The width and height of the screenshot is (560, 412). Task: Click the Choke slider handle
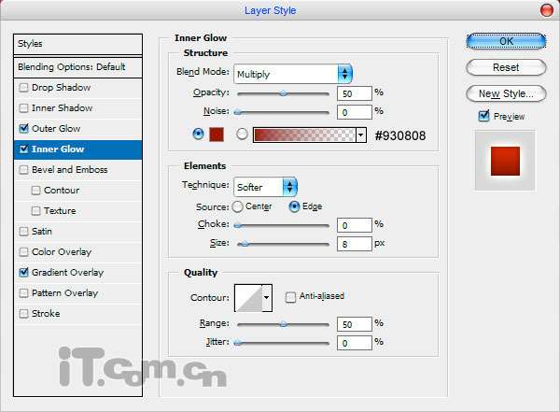pyautogui.click(x=238, y=225)
